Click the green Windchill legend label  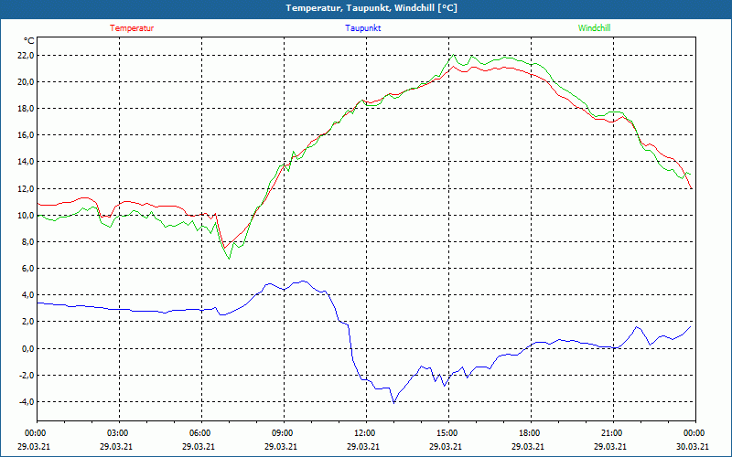tap(594, 28)
